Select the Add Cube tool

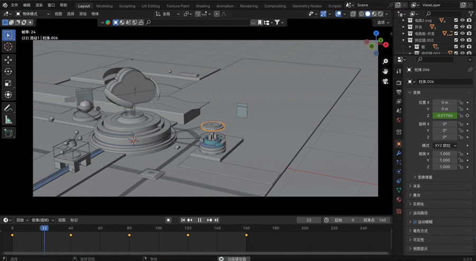[8, 133]
